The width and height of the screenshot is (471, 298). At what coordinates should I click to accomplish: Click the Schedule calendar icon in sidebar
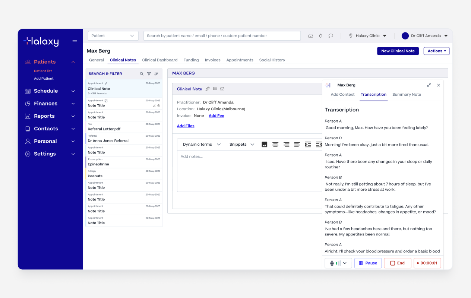click(x=28, y=91)
